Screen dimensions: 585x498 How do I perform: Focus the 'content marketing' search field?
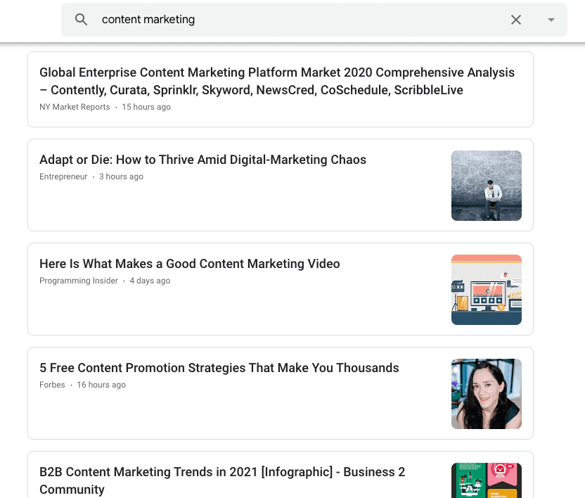295,20
